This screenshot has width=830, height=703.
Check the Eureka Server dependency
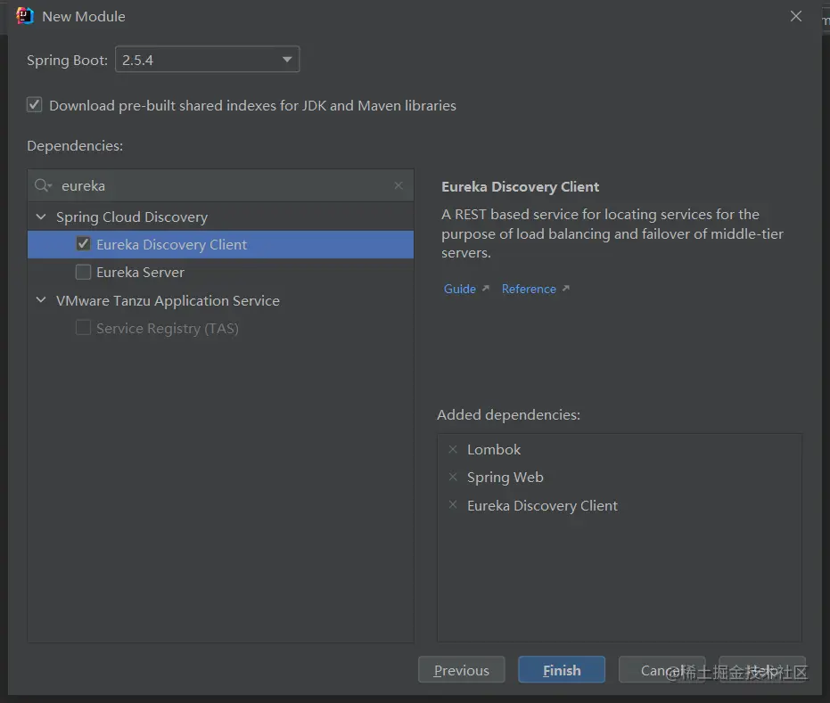pyautogui.click(x=84, y=272)
